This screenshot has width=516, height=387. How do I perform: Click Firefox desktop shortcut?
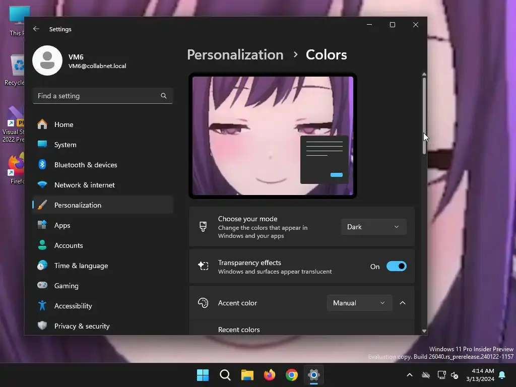pyautogui.click(x=17, y=168)
